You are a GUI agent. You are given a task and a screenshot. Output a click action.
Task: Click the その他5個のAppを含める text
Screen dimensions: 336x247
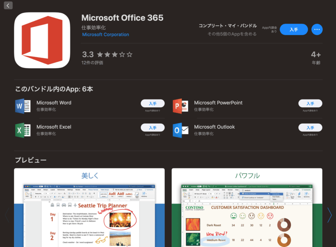[x=232, y=34]
